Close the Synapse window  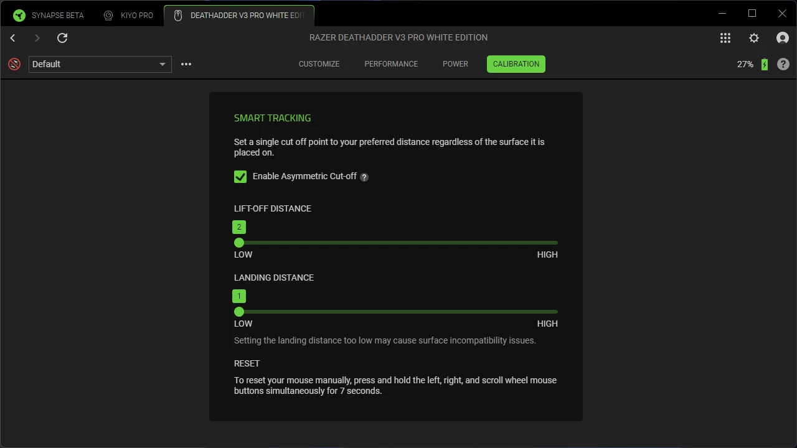click(x=782, y=14)
